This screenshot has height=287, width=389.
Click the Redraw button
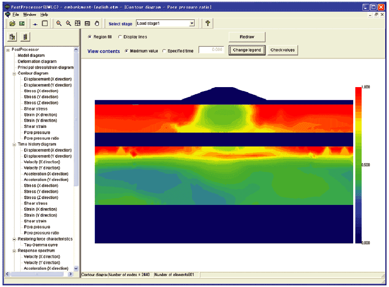coord(247,37)
